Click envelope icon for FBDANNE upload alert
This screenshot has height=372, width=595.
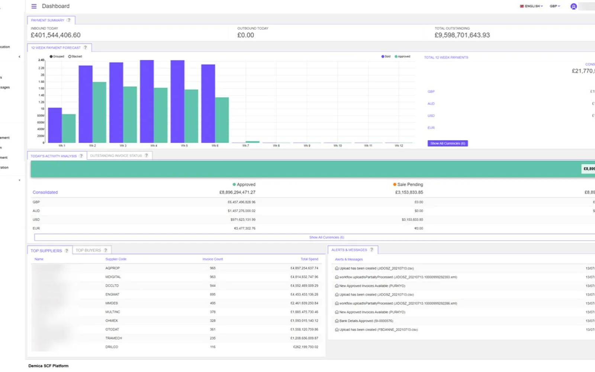pos(337,330)
